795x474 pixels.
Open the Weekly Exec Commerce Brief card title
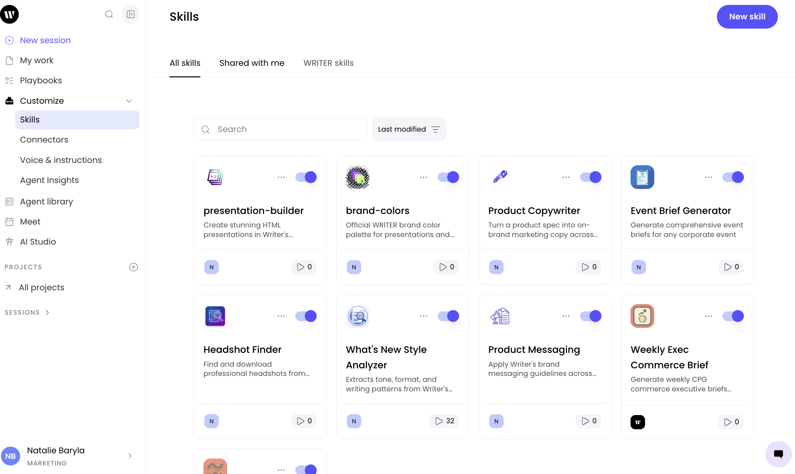click(669, 357)
